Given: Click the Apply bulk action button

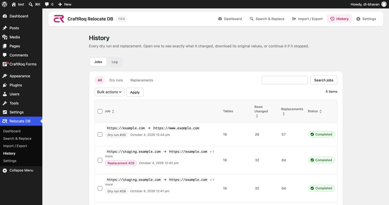Looking at the screenshot, I should 135,92.
